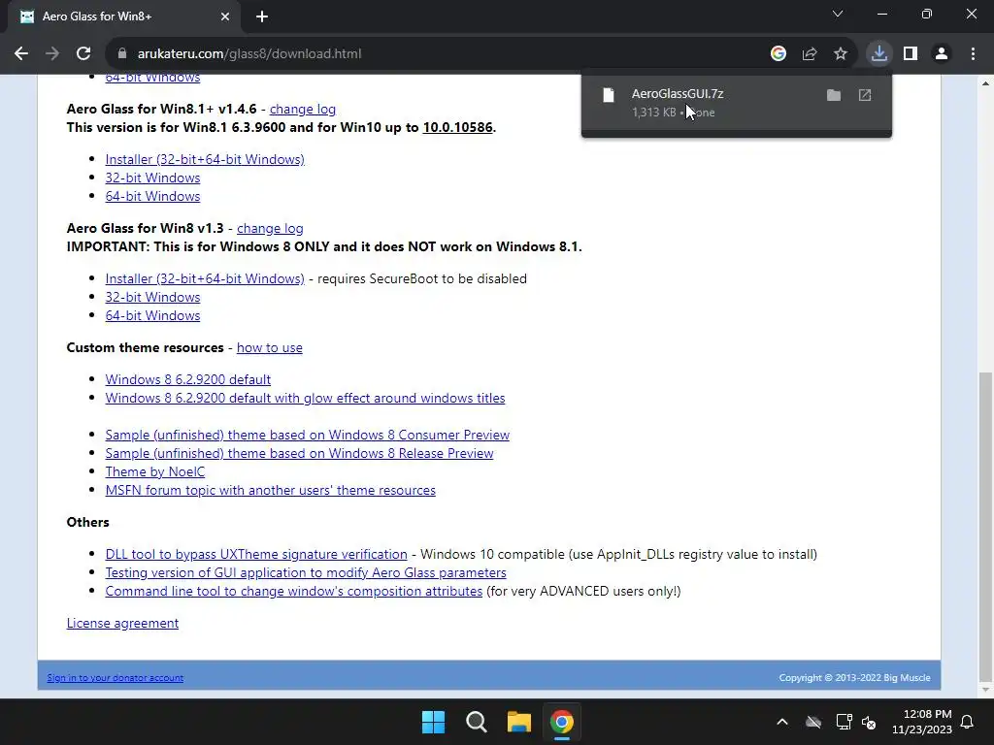Open Windows taskbar search
This screenshot has height=745, width=994.
476,722
